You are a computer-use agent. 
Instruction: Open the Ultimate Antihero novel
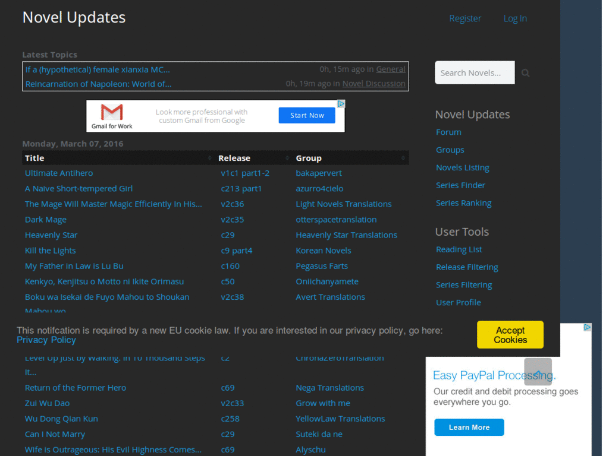click(59, 173)
